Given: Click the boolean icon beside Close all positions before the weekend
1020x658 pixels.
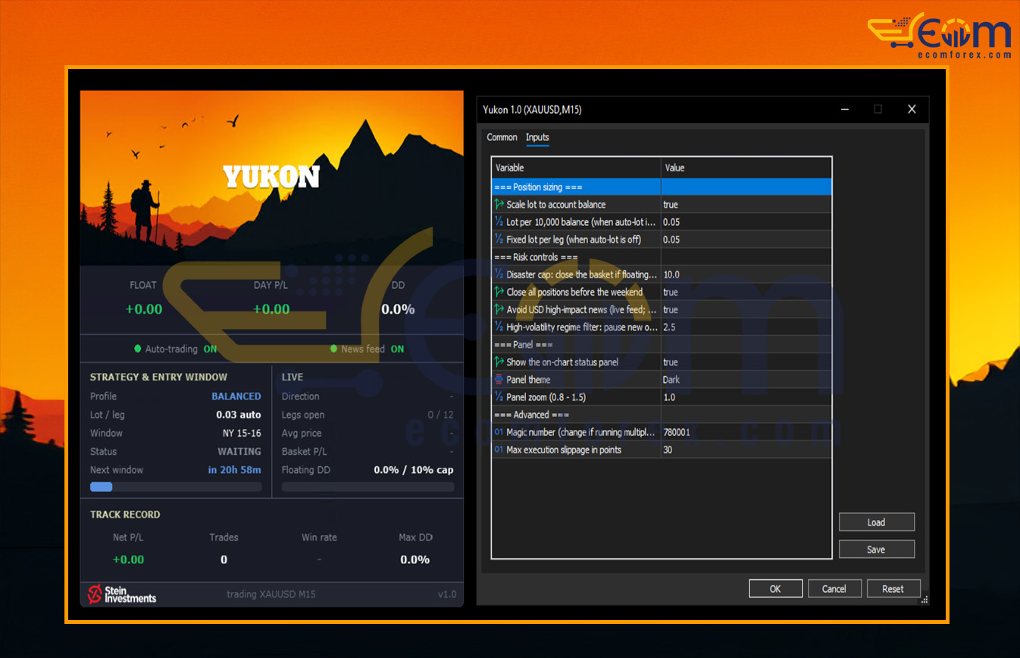Looking at the screenshot, I should point(499,292).
